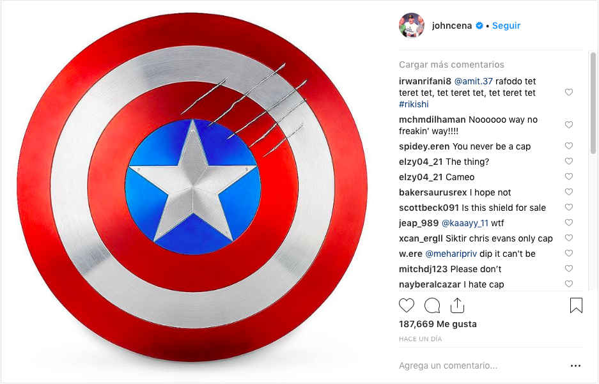Open the #rikishi hashtag link

pyautogui.click(x=414, y=104)
